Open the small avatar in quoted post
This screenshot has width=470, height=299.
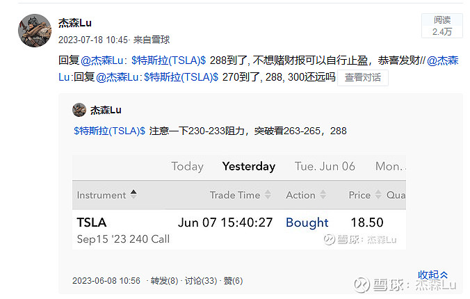[79, 110]
